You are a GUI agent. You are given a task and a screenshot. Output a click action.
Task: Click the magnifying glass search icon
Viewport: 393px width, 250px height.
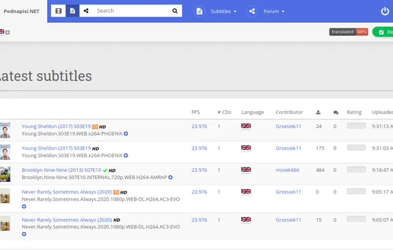click(x=175, y=11)
